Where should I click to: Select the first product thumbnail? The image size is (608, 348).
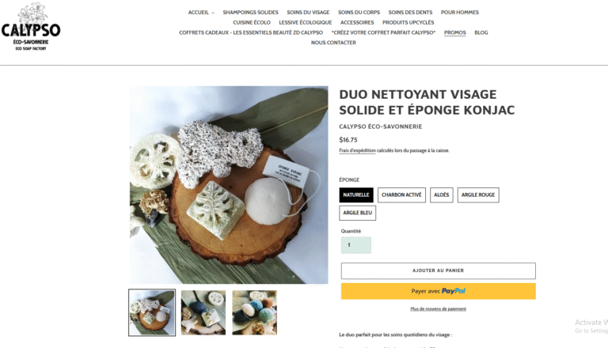(x=152, y=312)
